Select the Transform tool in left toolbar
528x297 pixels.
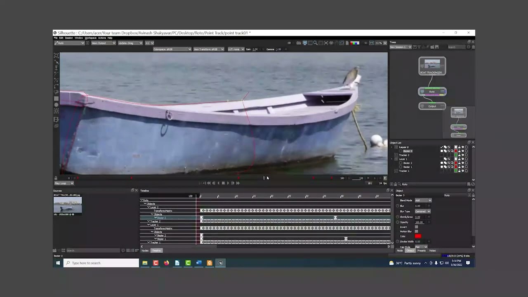point(57,56)
